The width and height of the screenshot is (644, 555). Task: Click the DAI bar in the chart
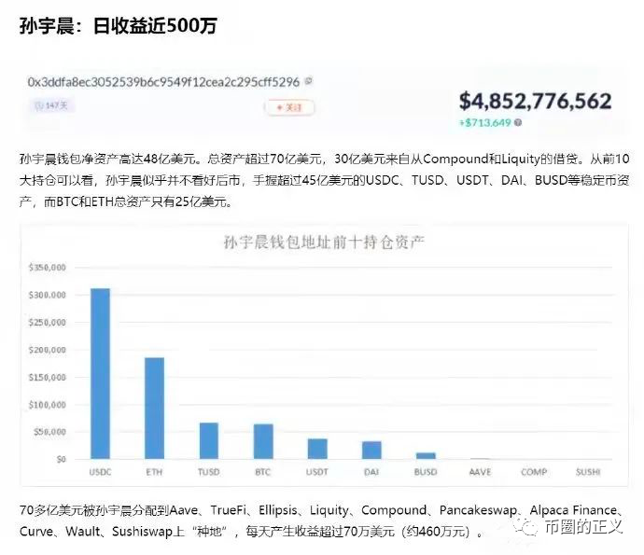(x=371, y=450)
